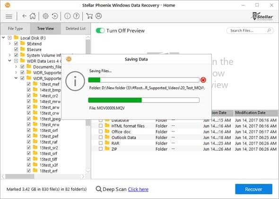Click tree scrollbar up arrow
The image size is (279, 199).
[88, 37]
